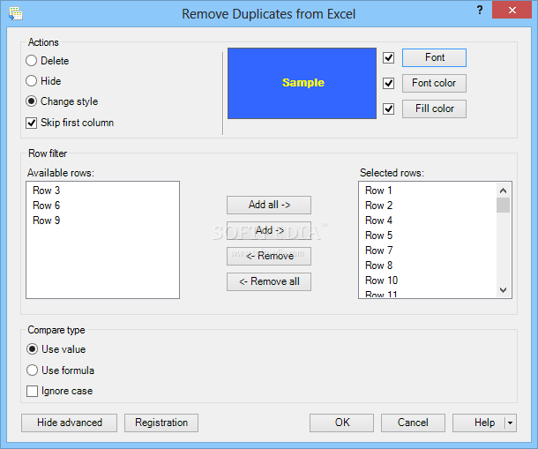Click the Selected rows scroll down arrow

[503, 290]
